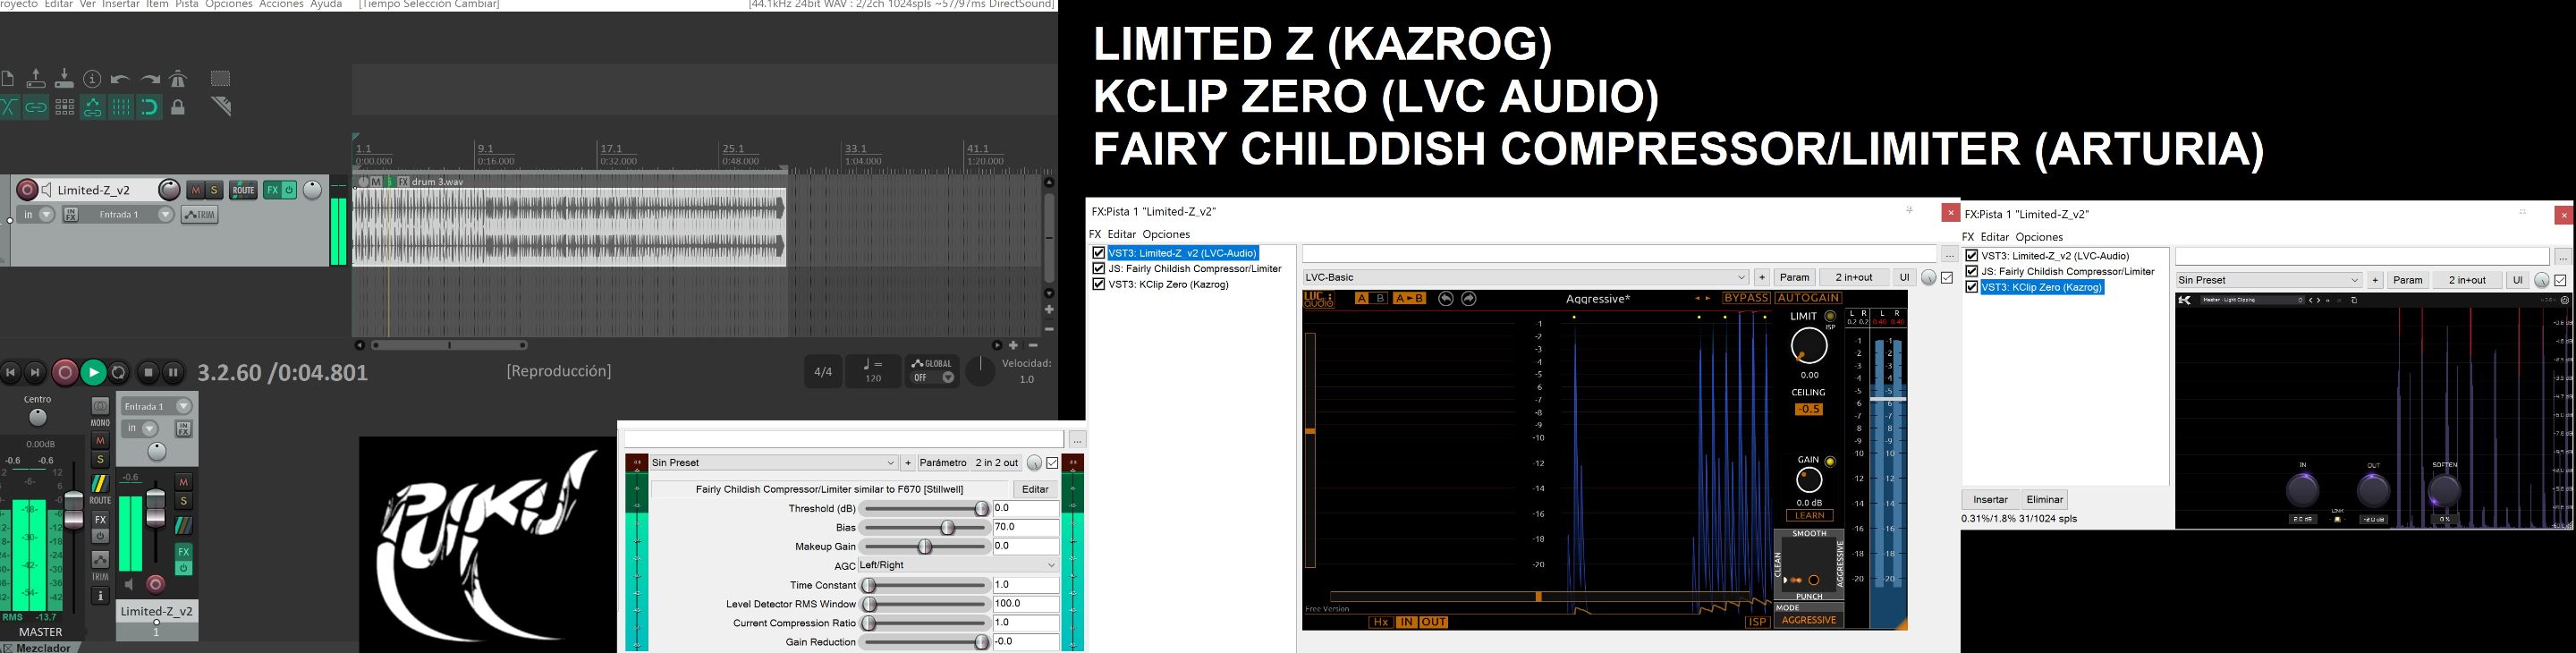Viewport: 2576px width, 653px height.
Task: Mute Limited-Z_v2 track in track panel
Action: pos(196,190)
